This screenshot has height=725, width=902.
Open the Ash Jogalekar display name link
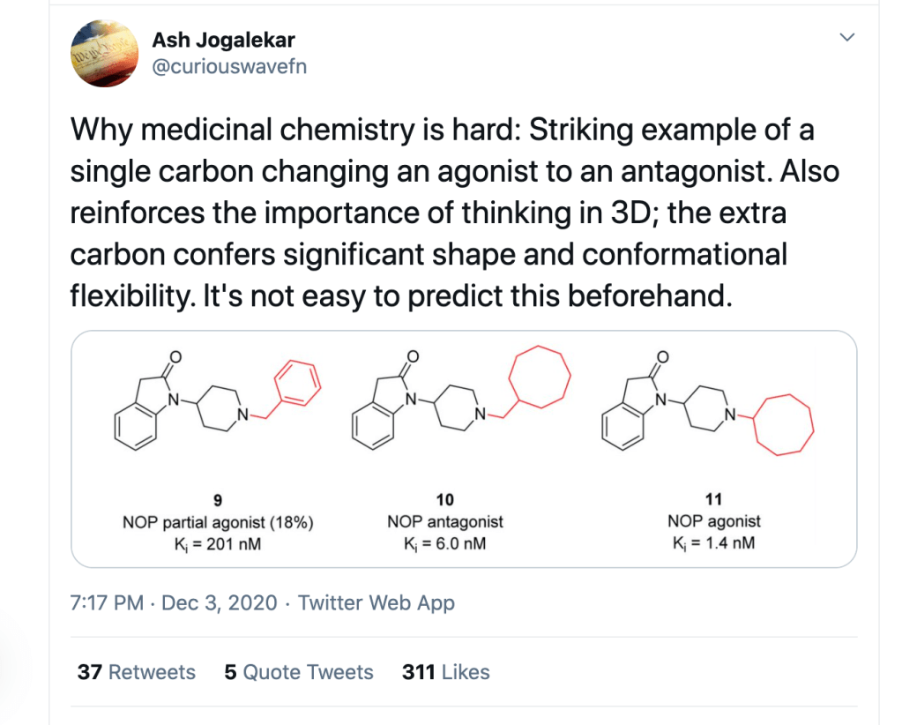coord(224,40)
